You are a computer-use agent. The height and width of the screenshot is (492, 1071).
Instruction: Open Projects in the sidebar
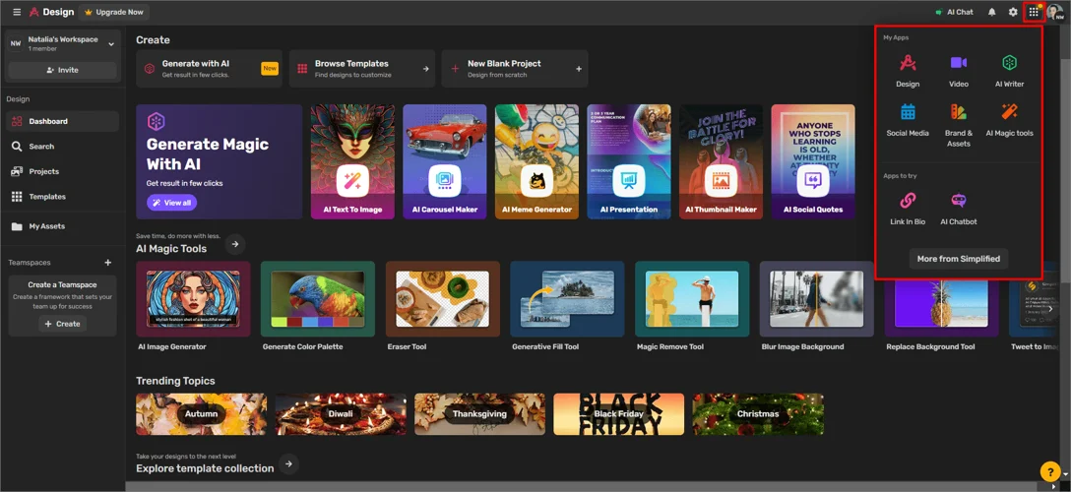pyautogui.click(x=43, y=171)
